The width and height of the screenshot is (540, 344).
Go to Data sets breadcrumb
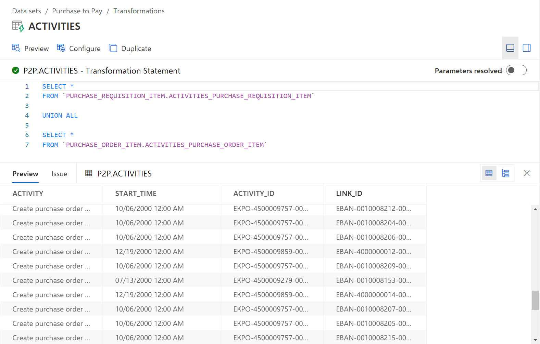pos(26,11)
